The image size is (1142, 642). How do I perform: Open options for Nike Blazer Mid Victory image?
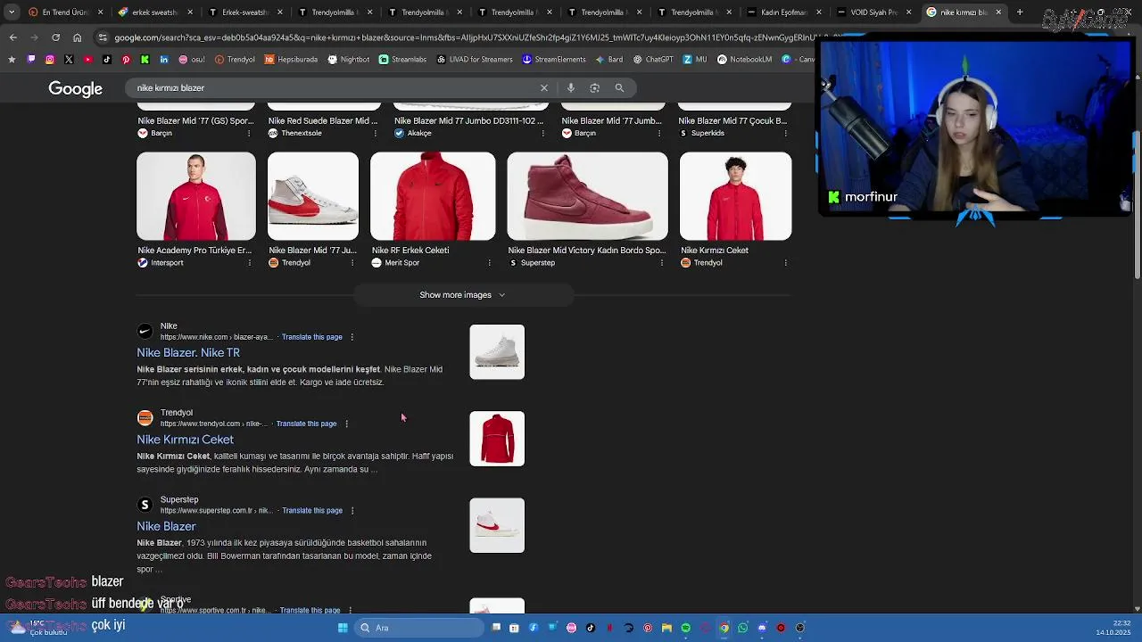click(661, 263)
